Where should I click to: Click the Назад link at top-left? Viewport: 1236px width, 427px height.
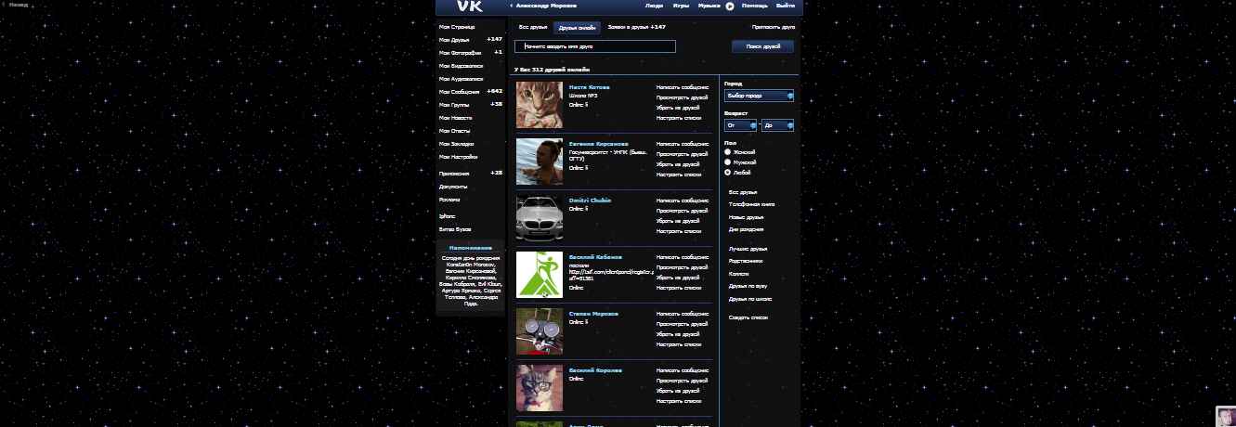point(19,5)
